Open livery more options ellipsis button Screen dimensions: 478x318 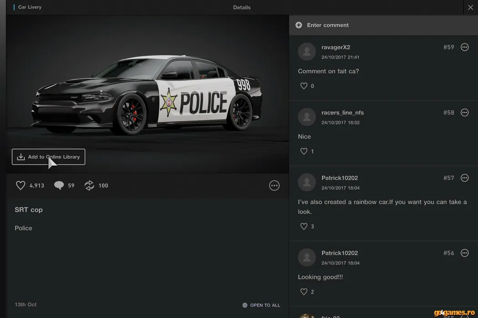point(274,185)
